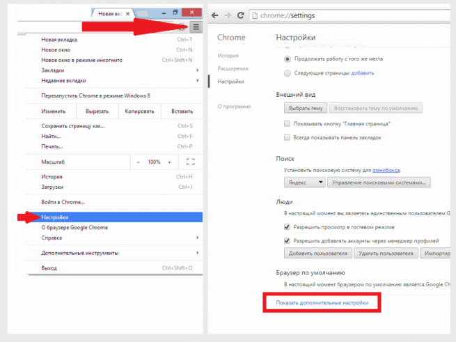Viewport: 456px width, 342px height.
Task: Open О браузере Google Chrome
Action: pos(114,228)
